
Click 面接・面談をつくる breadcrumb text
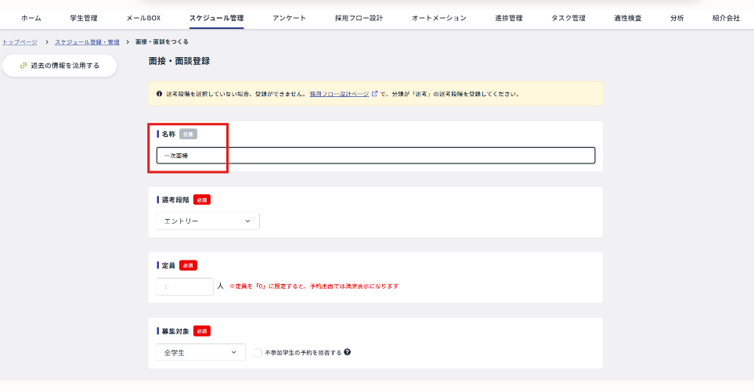pyautogui.click(x=162, y=42)
